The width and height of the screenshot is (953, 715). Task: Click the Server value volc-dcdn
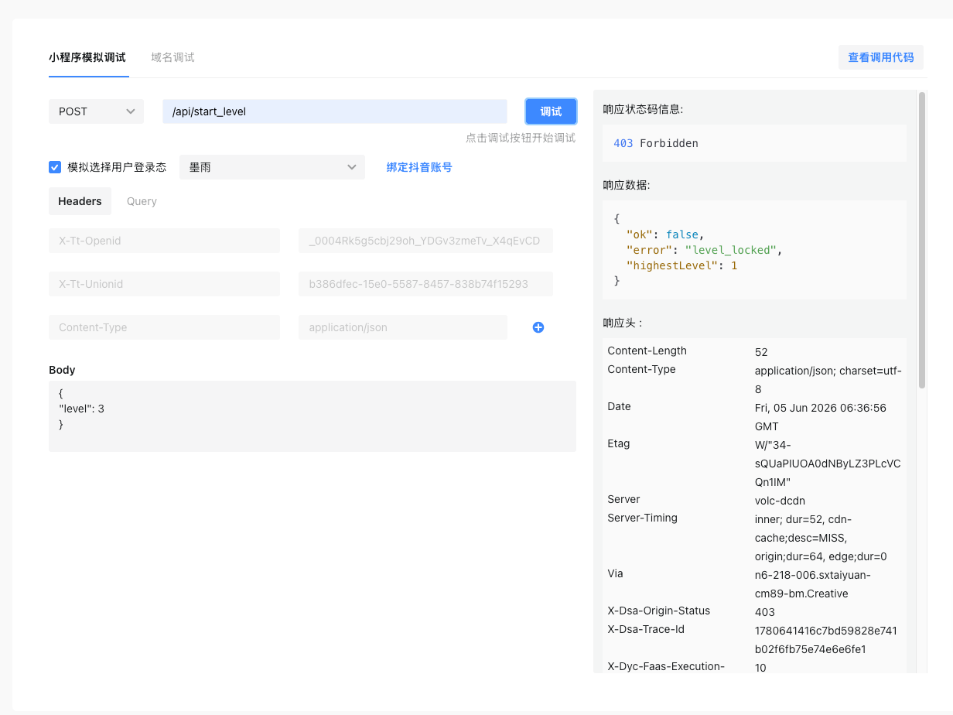pyautogui.click(x=780, y=501)
